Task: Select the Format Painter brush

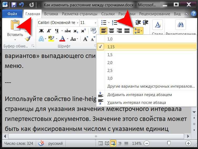Action: click(28, 39)
